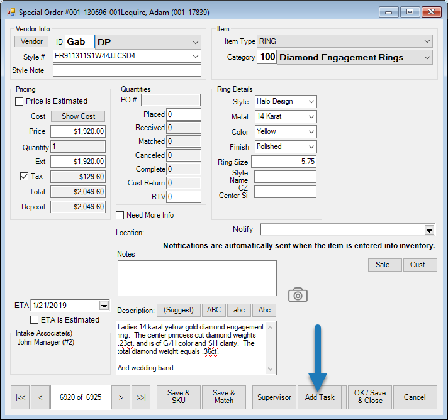Screen dimensions: 448x420
Task: Click the Add Task button
Action: click(320, 397)
